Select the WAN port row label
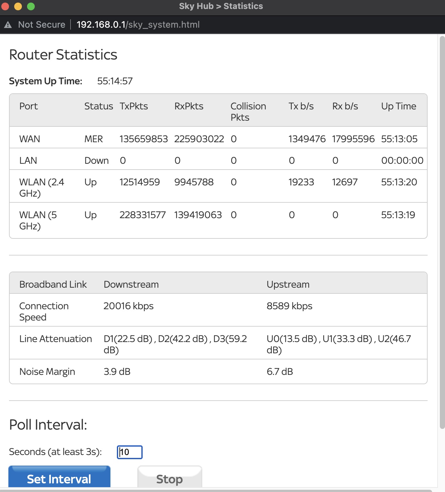 (x=30, y=139)
